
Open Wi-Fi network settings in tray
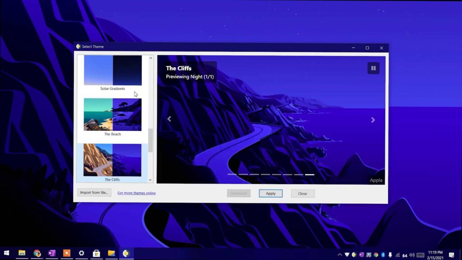[397, 255]
